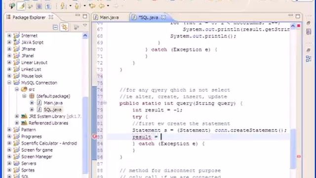The width and height of the screenshot is (316, 178).
Task: Collapse the src folder node
Action: pos(17,89)
